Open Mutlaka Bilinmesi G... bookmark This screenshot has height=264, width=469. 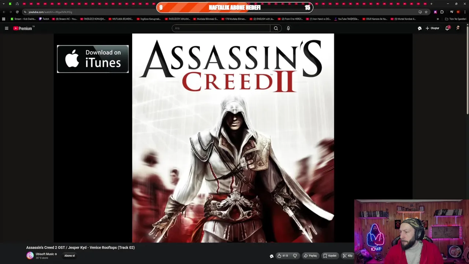[206, 19]
